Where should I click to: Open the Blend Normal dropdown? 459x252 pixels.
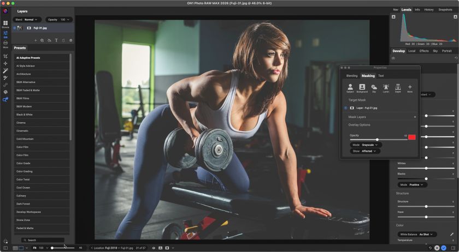(27, 20)
